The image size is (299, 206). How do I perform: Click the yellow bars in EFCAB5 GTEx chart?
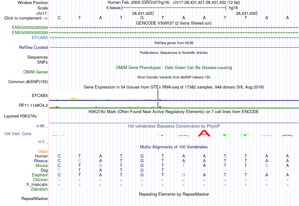point(73,99)
